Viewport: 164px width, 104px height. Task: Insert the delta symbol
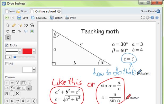(23, 101)
